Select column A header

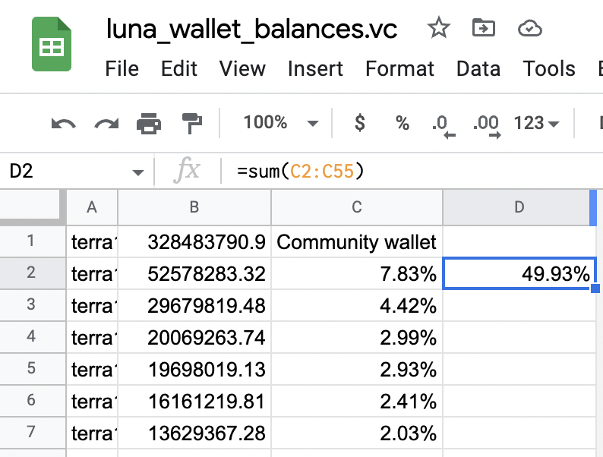(x=92, y=207)
